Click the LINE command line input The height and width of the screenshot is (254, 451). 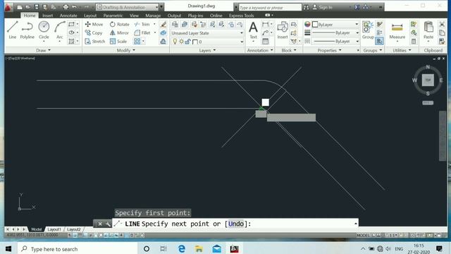[235, 224]
